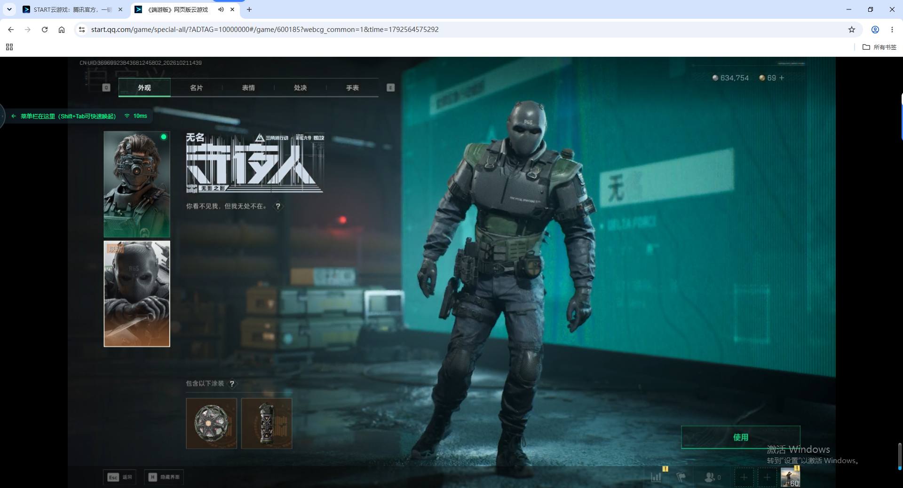Click the Esc 返回 button
Image resolution: width=903 pixels, height=488 pixels.
[120, 477]
